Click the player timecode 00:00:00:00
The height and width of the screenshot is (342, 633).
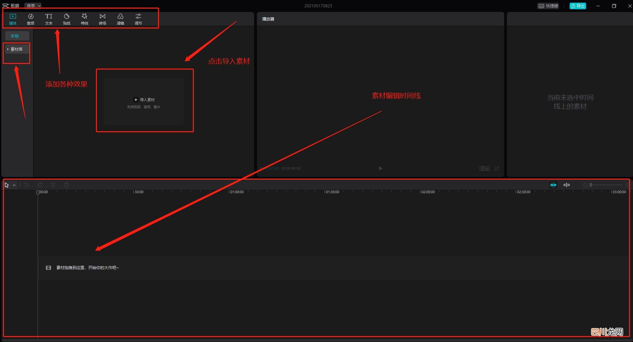coord(291,168)
